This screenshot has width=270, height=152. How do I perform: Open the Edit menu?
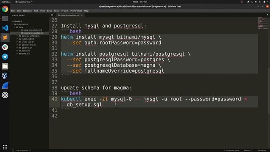19,11
